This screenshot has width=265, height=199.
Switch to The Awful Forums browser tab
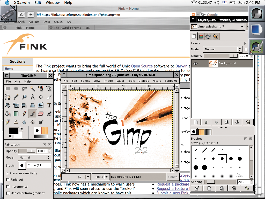71,28
